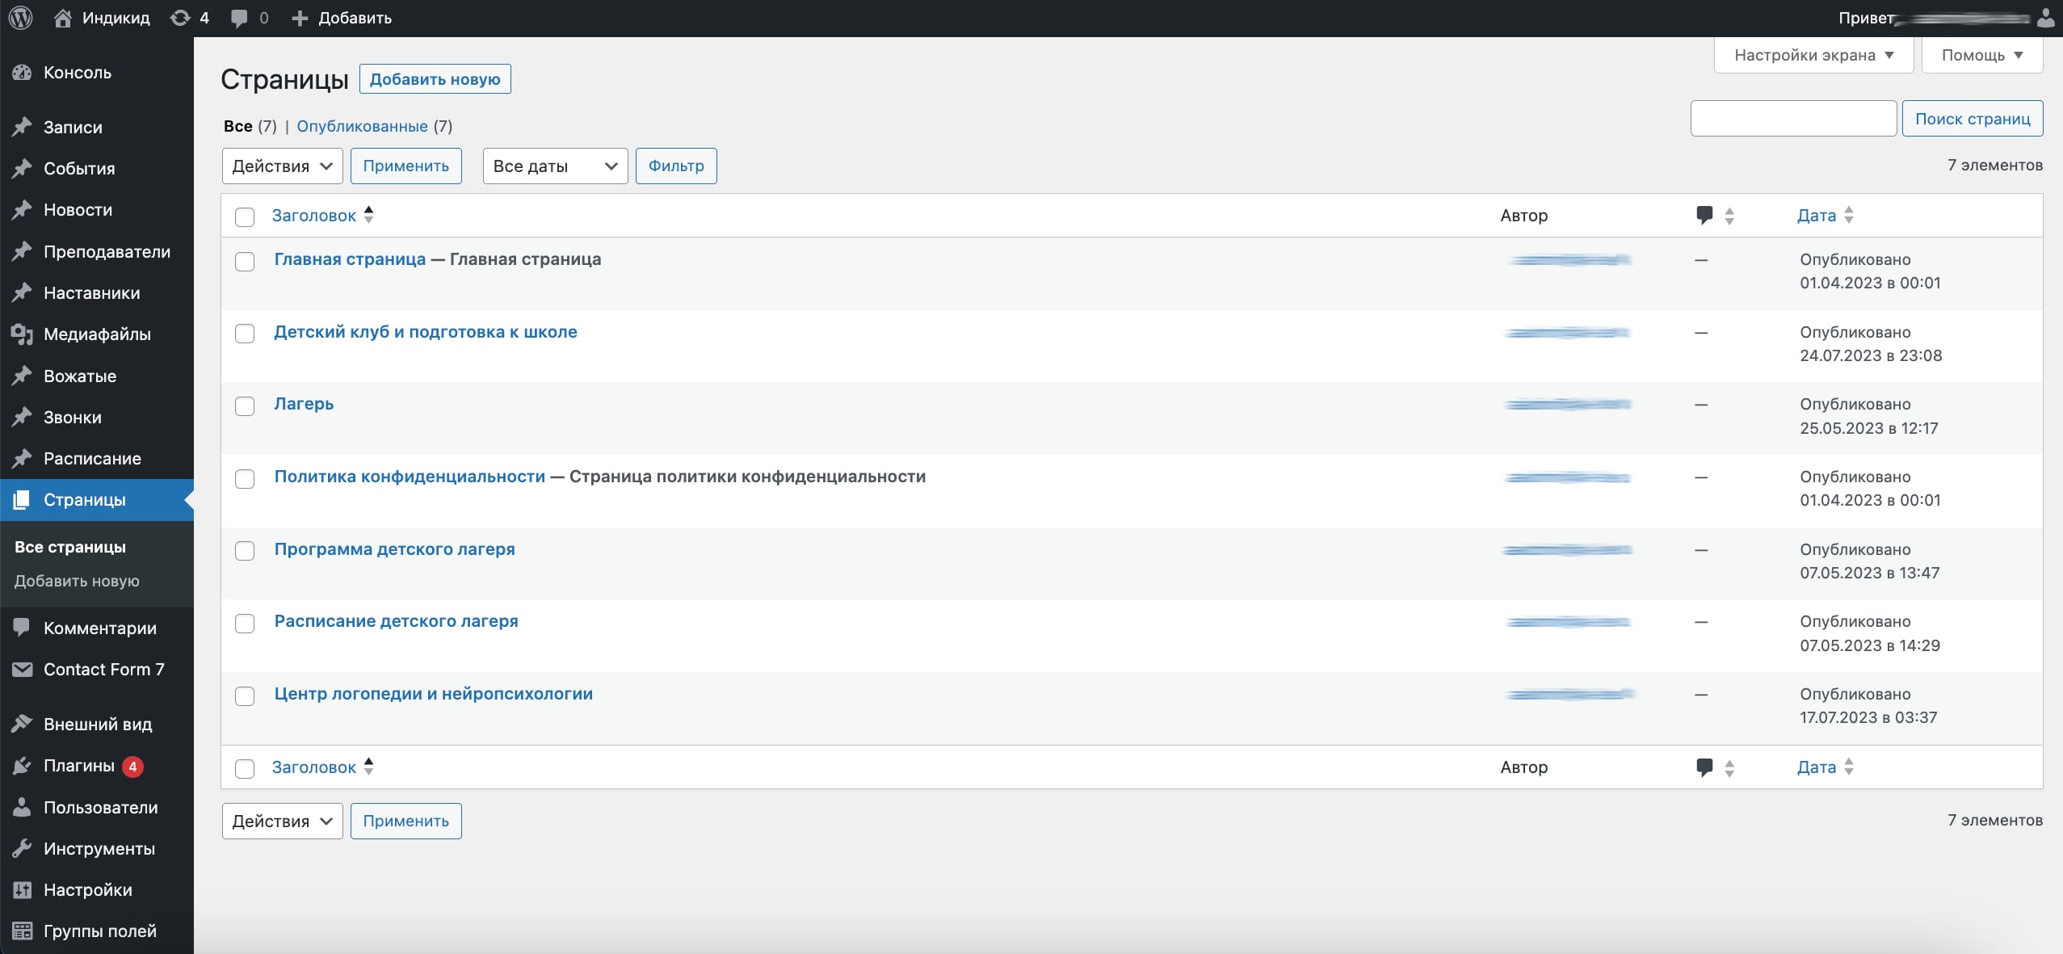Expand the Настройки экрана panel

[x=1813, y=55]
